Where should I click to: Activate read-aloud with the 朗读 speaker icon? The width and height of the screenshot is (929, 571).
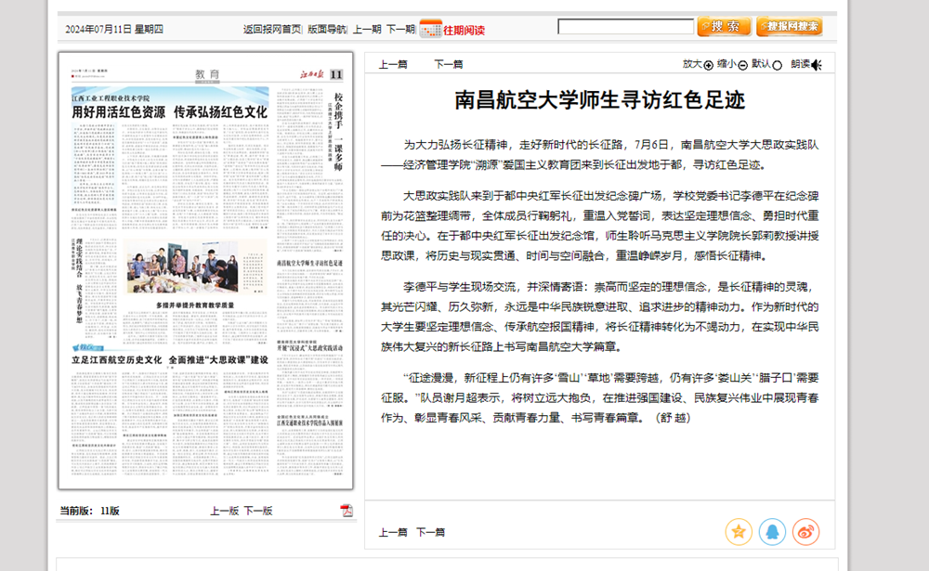pos(815,65)
